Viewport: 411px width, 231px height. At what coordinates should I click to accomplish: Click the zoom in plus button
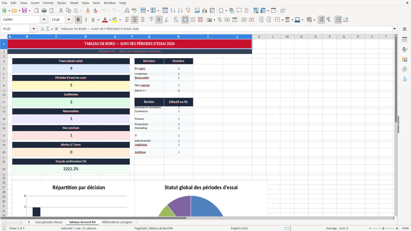click(x=397, y=228)
